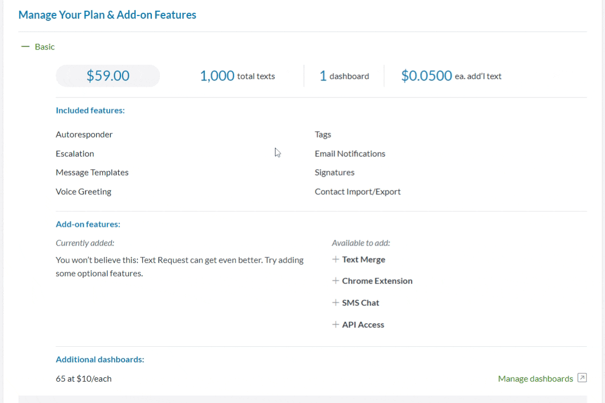Click the Contact Import/Export feature
Screen dimensions: 605x403
click(x=357, y=192)
